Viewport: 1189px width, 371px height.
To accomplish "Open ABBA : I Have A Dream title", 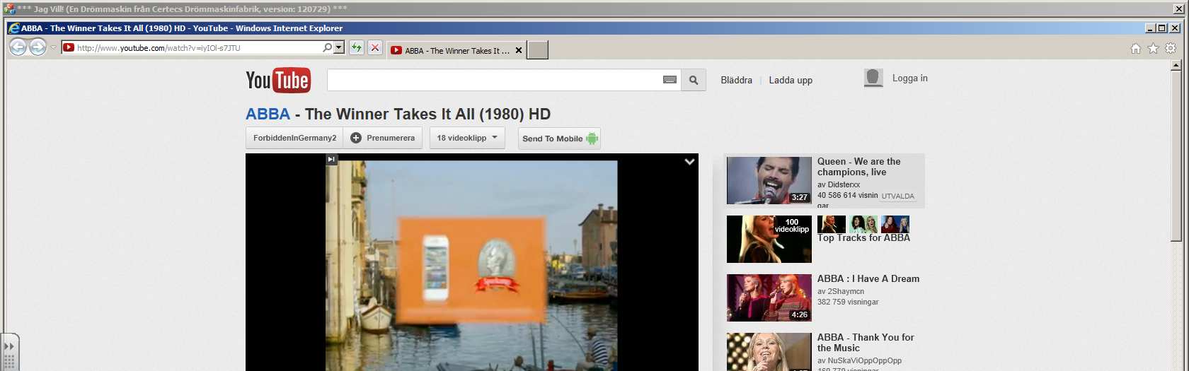I will (x=868, y=279).
